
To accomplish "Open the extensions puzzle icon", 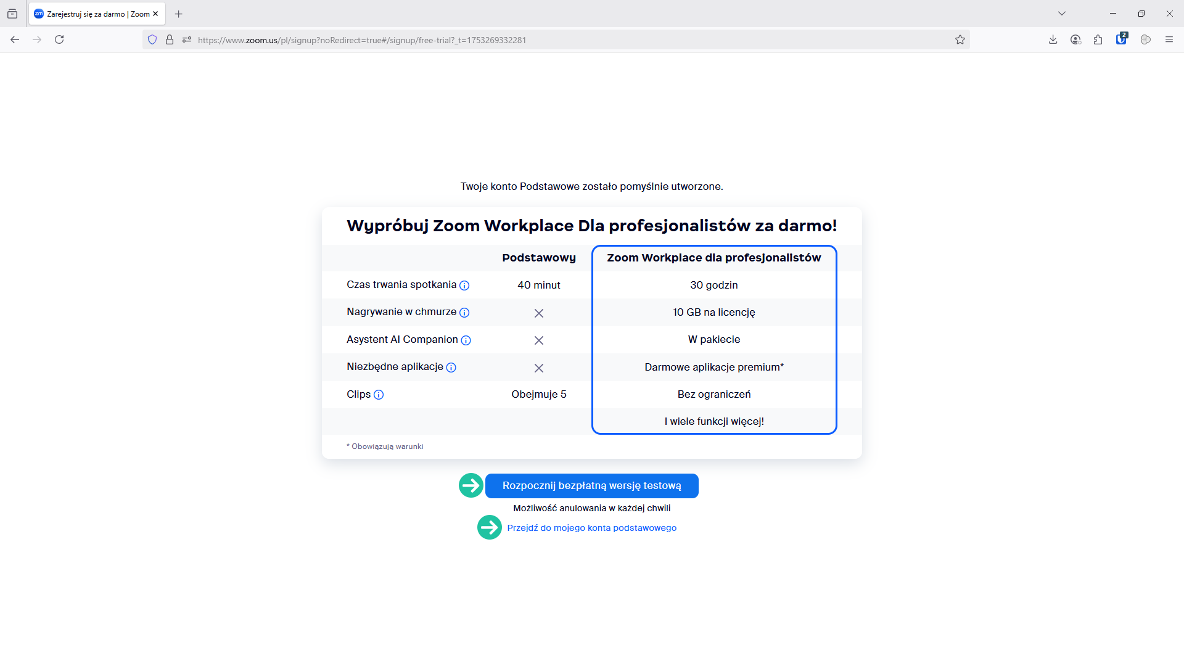I will (x=1098, y=39).
